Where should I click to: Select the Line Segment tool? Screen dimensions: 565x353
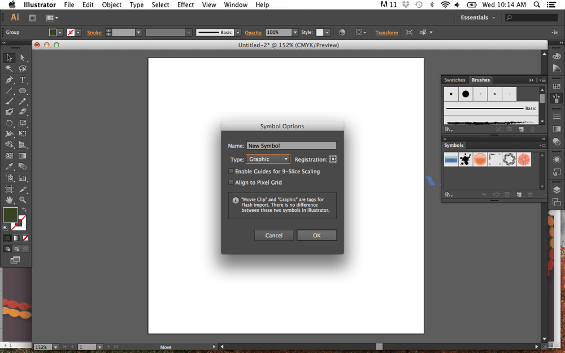tap(9, 90)
